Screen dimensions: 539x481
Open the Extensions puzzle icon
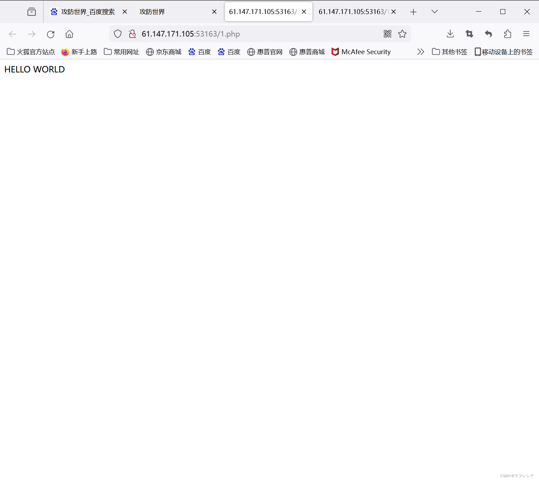pyautogui.click(x=507, y=34)
